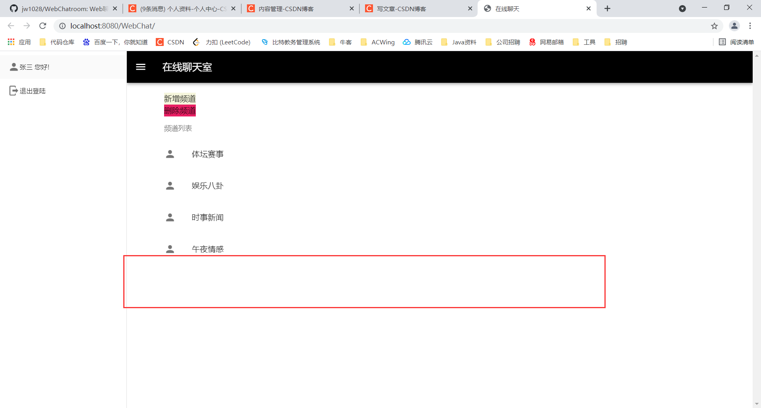Open the 阅读清单 reading list
The image size is (761, 408).
[x=736, y=42]
